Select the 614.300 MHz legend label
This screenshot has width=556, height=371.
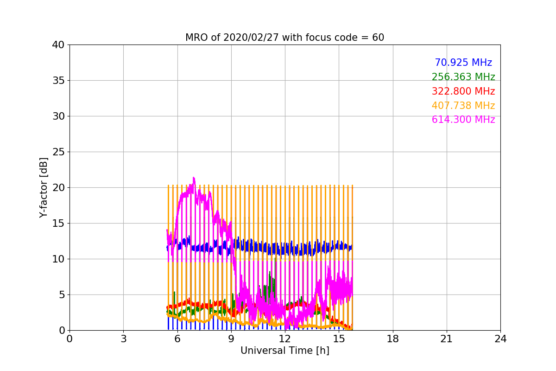463,120
